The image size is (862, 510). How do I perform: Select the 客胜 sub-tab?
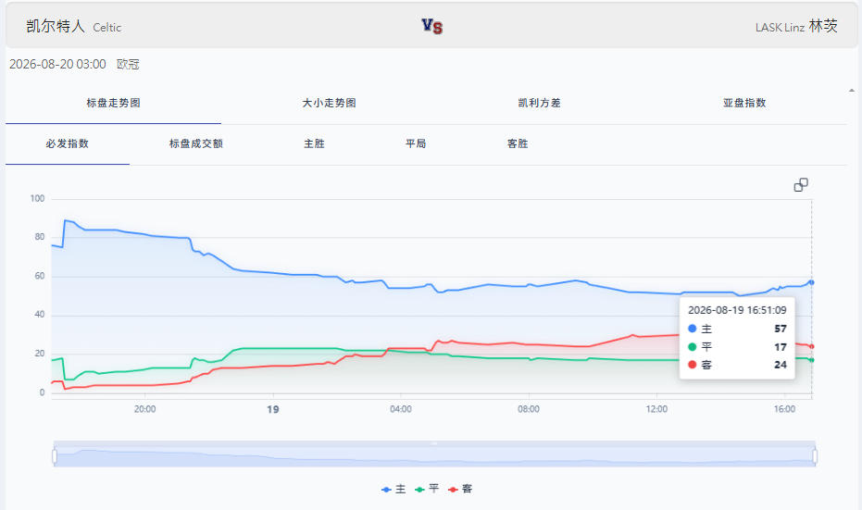[x=518, y=143]
